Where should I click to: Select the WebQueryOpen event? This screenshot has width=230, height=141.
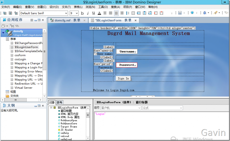pyautogui.click(x=69, y=120)
